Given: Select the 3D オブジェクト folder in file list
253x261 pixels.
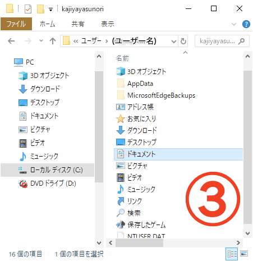Looking at the screenshot, I should pyautogui.click(x=141, y=72).
